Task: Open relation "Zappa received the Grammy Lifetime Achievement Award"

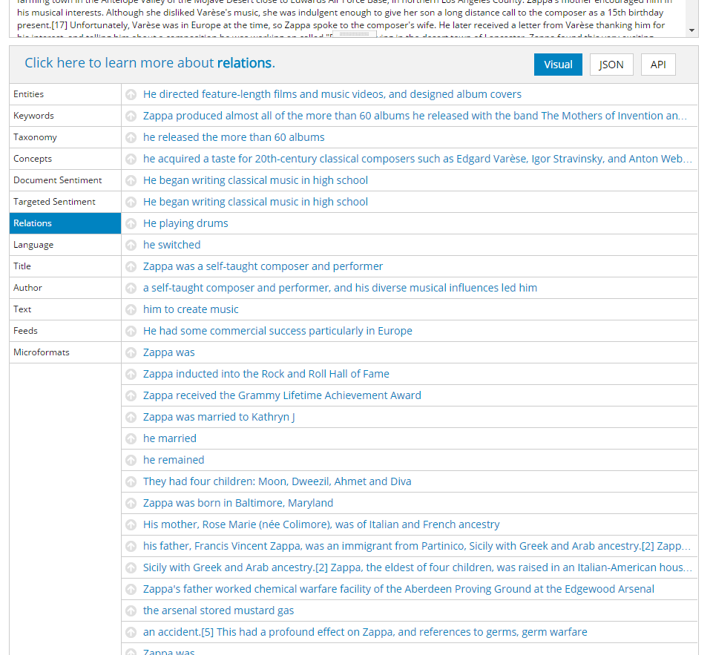Action: pos(282,395)
